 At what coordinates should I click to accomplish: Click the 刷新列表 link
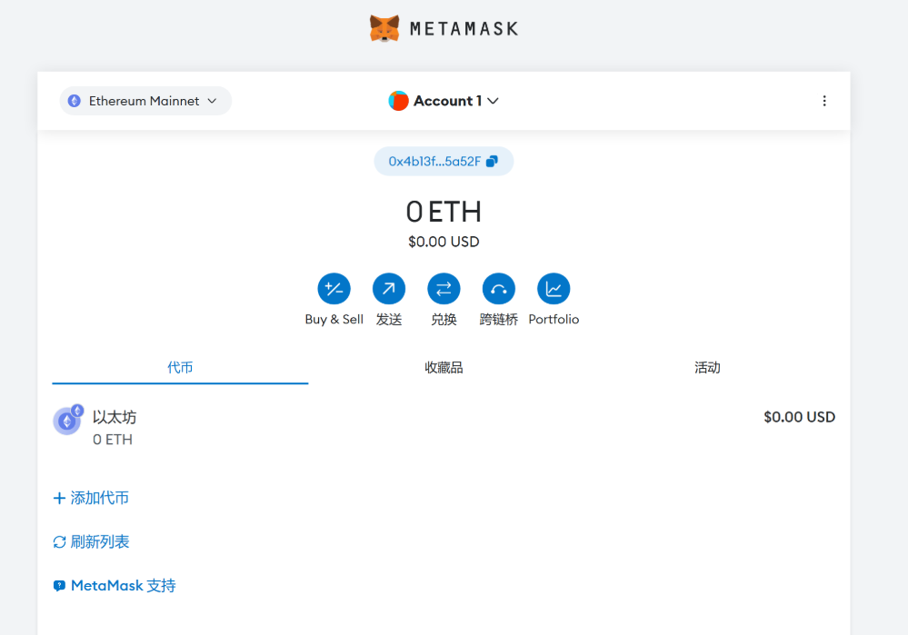tap(91, 541)
